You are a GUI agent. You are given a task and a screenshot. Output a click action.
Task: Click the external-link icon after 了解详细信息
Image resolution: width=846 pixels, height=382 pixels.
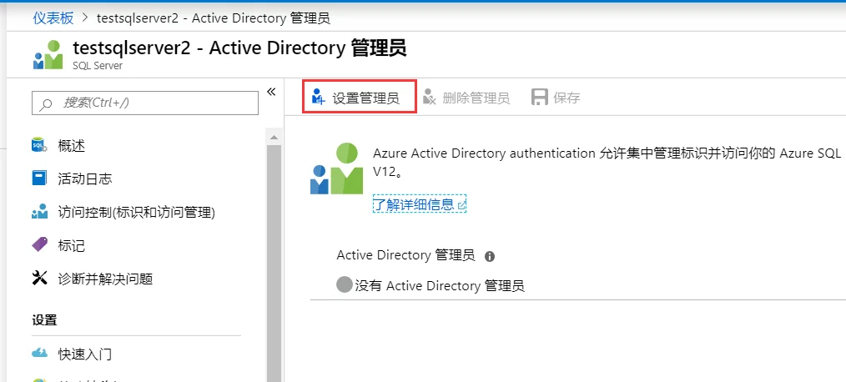[x=461, y=205]
